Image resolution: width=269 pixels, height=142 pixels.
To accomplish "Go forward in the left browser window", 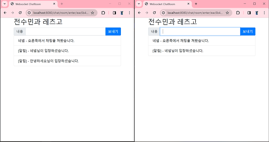I will pyautogui.click(x=13, y=13).
